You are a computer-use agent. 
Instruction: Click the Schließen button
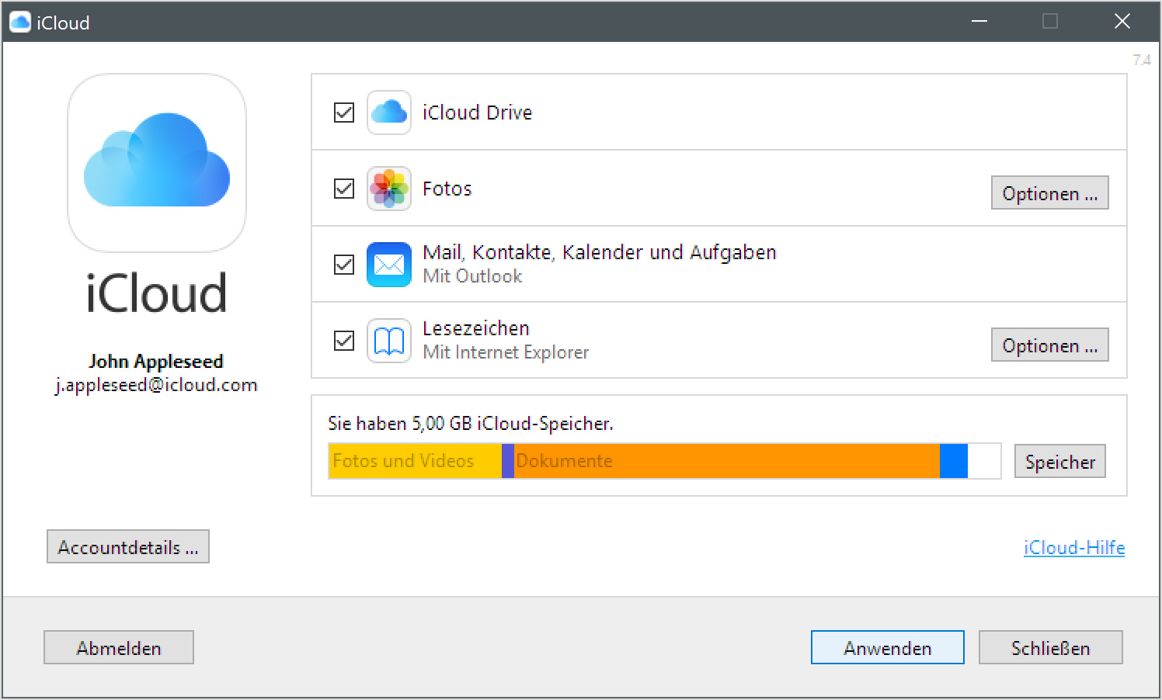coord(1051,648)
